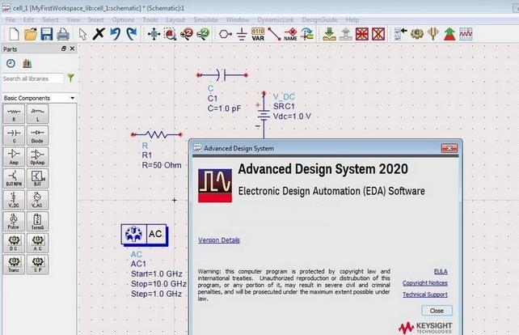Screen dimensions: 519x335
Task: Place an OpAmp component from palette
Action: tap(37, 157)
